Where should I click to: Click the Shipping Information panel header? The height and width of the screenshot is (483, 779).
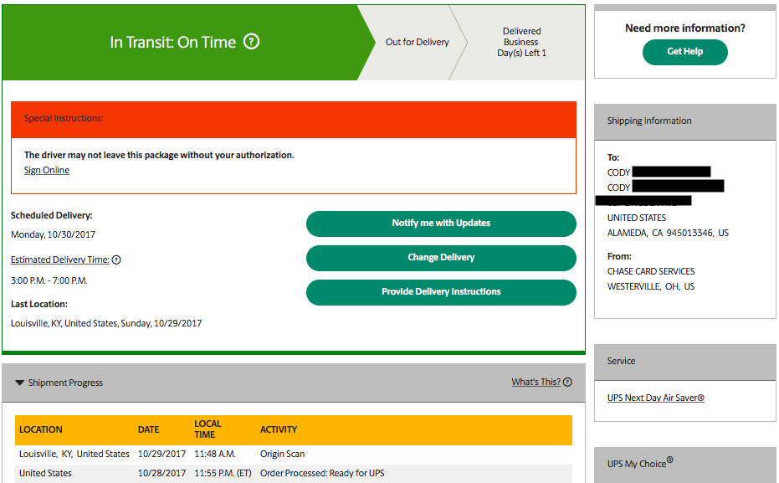pyautogui.click(x=685, y=121)
